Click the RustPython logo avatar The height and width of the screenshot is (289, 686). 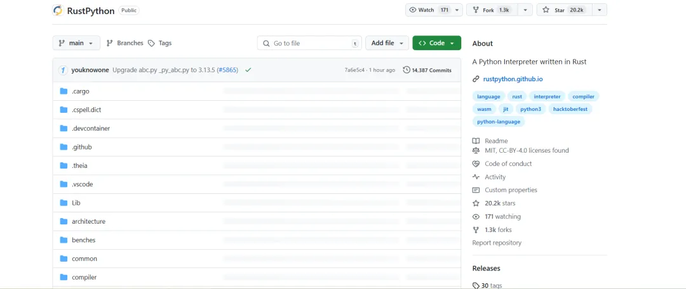58,10
